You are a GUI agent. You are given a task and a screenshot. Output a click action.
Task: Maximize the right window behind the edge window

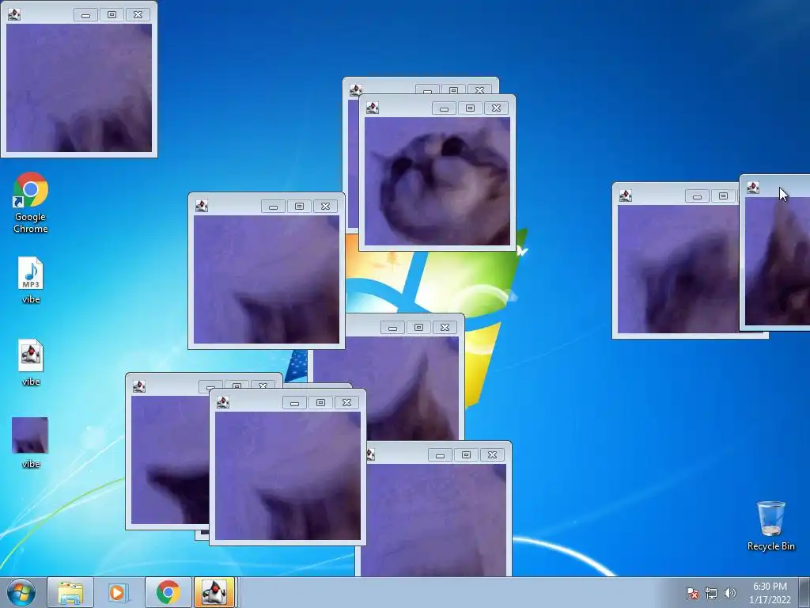[x=723, y=196]
